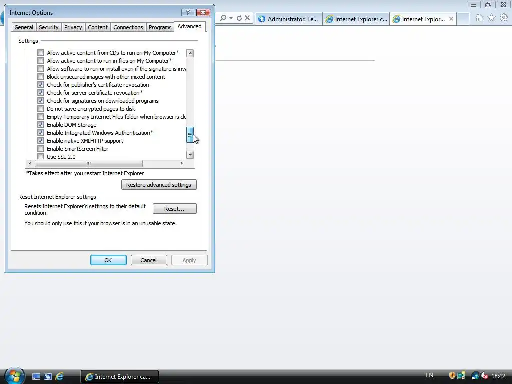Switch to the Content tab

(97, 27)
